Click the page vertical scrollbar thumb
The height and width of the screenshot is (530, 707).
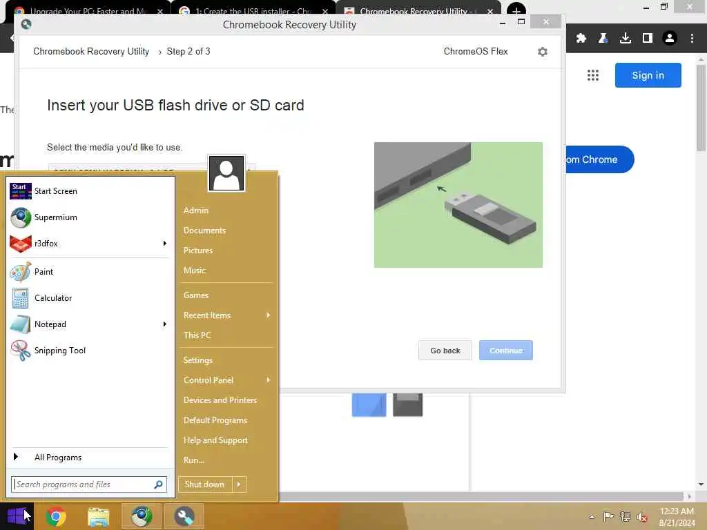coord(701,108)
